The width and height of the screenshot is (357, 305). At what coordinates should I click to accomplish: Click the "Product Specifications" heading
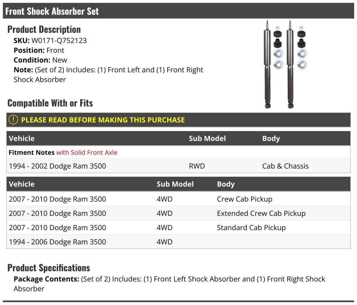pos(49,268)
